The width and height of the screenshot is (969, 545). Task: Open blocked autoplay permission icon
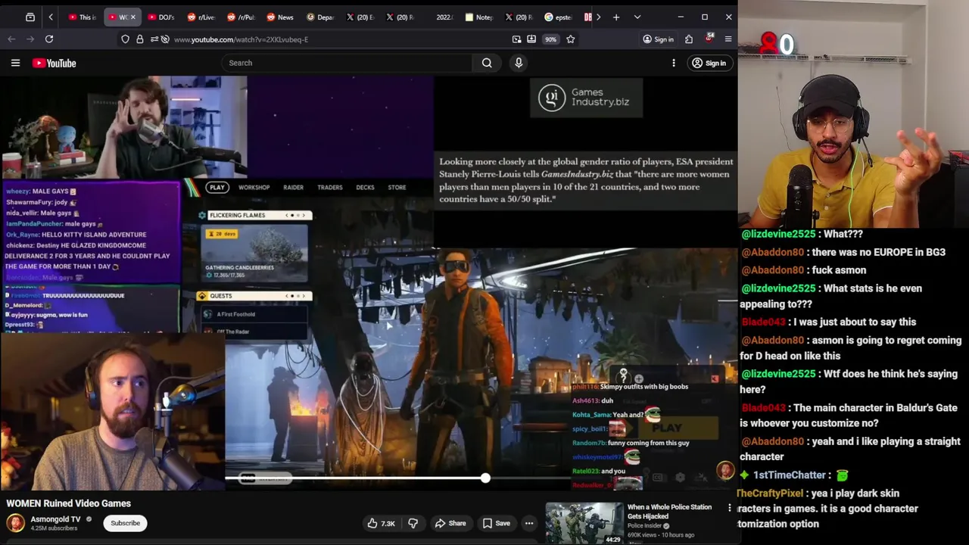tap(165, 39)
